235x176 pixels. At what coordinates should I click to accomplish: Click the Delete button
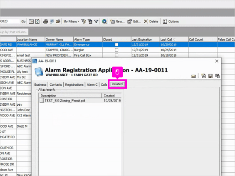151,22
